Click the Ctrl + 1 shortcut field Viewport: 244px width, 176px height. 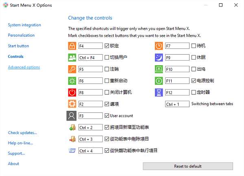[x=177, y=104]
